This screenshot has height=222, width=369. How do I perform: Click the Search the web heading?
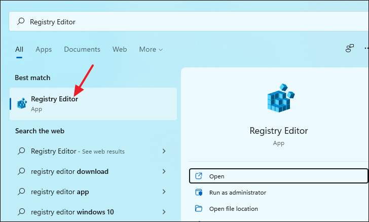point(40,131)
